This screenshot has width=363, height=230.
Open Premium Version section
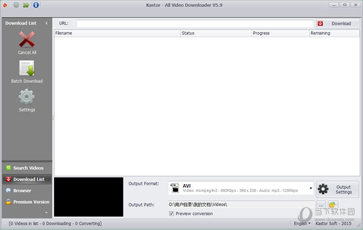click(27, 202)
